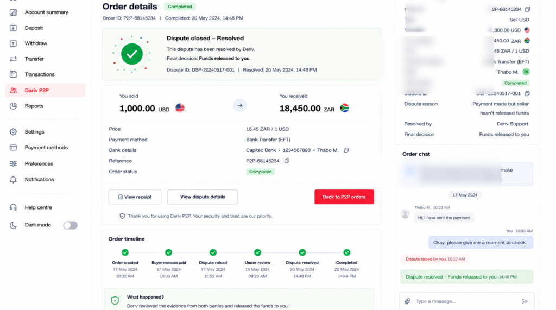Viewport: 556px width, 310px height.
Task: Open Payment methods in the sidebar
Action: [45, 148]
